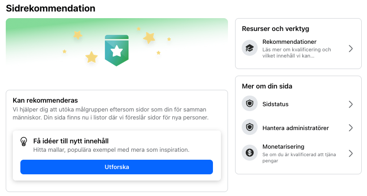Screen dimensions: 367x196
Task: Open Hantera administratörer via its chevron
Action: click(x=351, y=128)
